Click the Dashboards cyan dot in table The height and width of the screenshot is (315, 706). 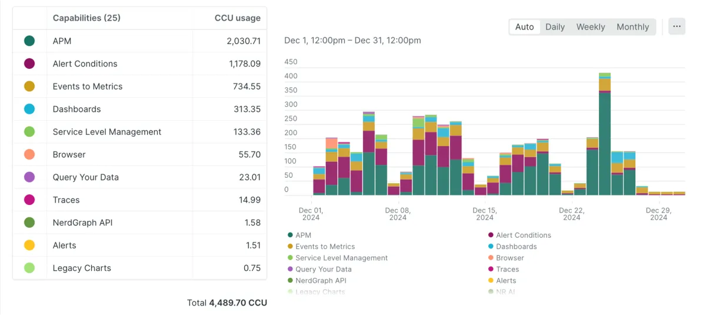(x=29, y=109)
